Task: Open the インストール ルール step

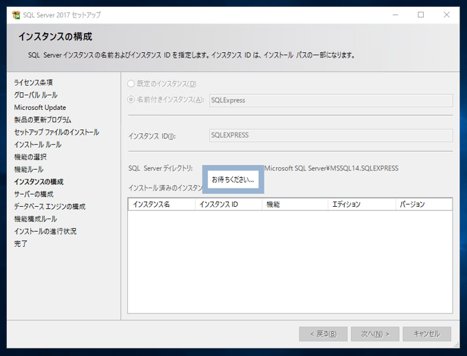Action: click(x=38, y=144)
